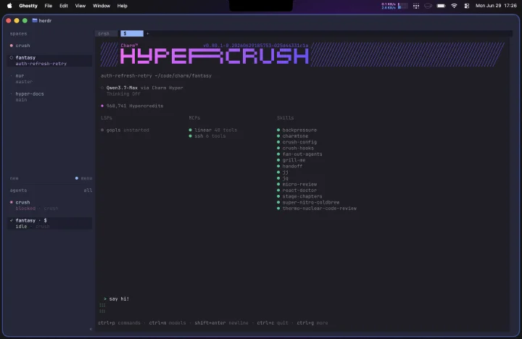The height and width of the screenshot is (339, 522).
Task: Click the date and time clock
Action: point(496,6)
